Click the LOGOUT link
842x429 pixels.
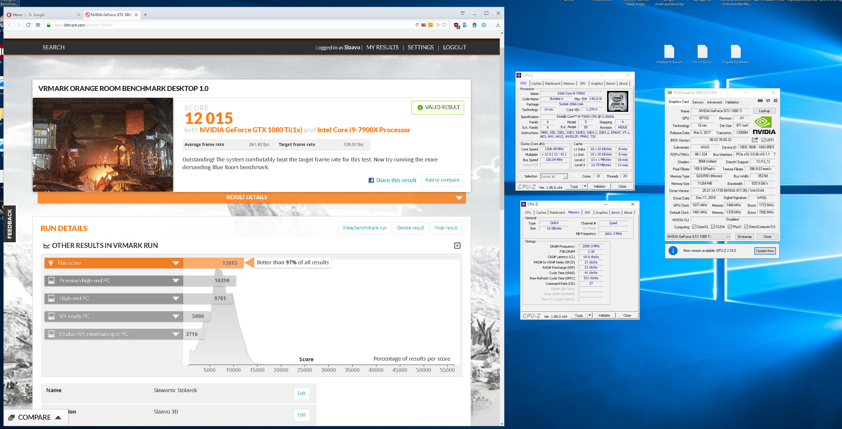click(x=454, y=47)
